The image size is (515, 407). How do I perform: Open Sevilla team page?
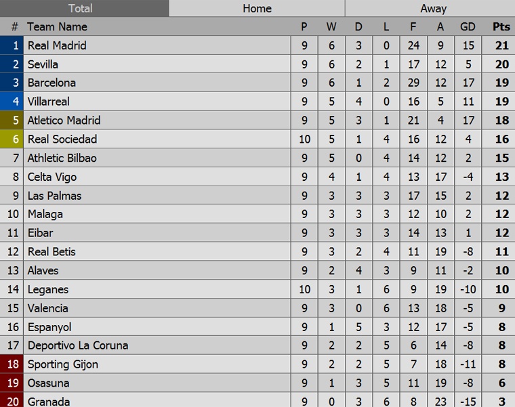43,64
